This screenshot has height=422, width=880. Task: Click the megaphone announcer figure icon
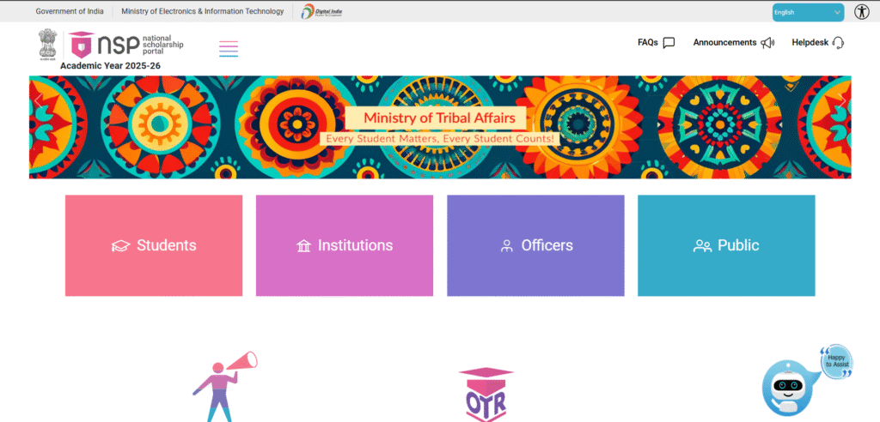222,386
